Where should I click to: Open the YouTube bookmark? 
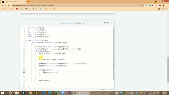[x=20, y=9]
